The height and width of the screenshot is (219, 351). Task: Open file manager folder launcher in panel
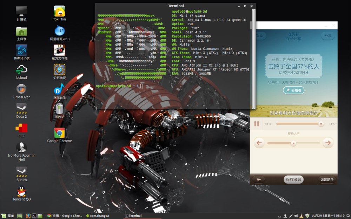(40, 216)
